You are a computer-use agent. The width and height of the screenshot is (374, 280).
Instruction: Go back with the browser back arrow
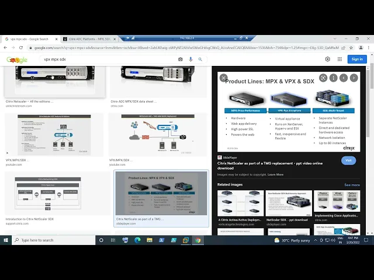[x=5, y=48]
